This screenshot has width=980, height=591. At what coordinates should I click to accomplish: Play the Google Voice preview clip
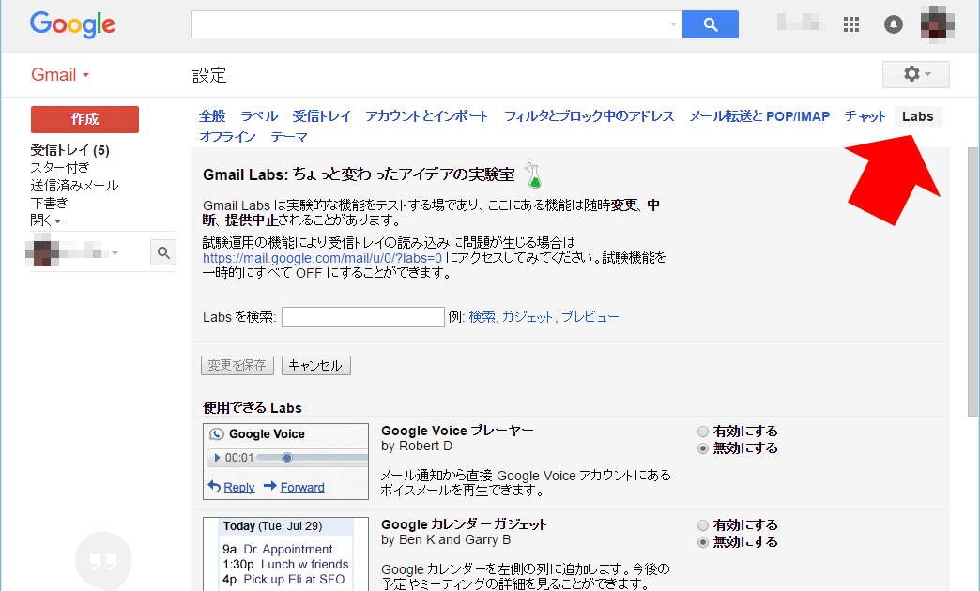point(218,458)
